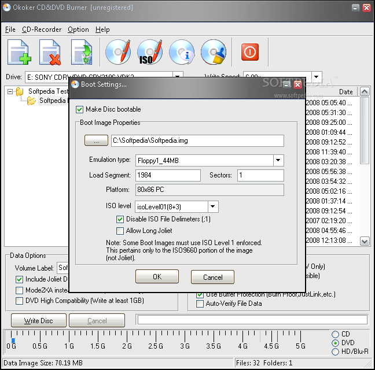
Task: Select the CD radio button
Action: click(335, 334)
